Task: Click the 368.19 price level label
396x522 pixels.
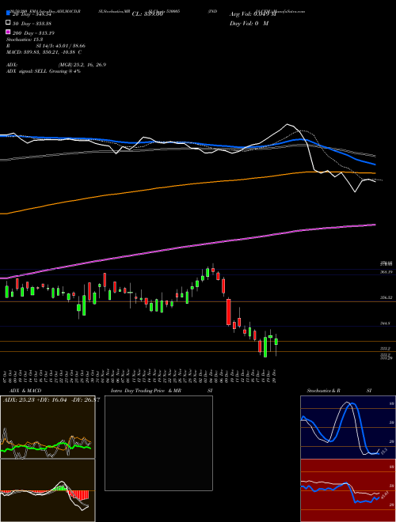Action: (386, 272)
